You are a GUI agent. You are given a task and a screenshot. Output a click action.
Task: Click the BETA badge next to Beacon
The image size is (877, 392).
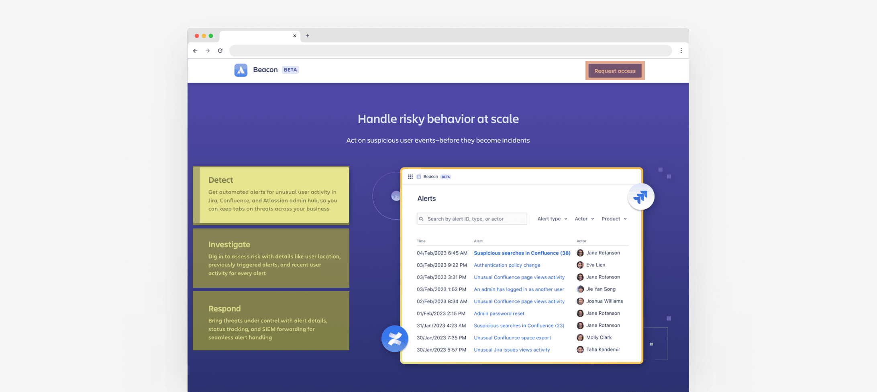coord(290,70)
